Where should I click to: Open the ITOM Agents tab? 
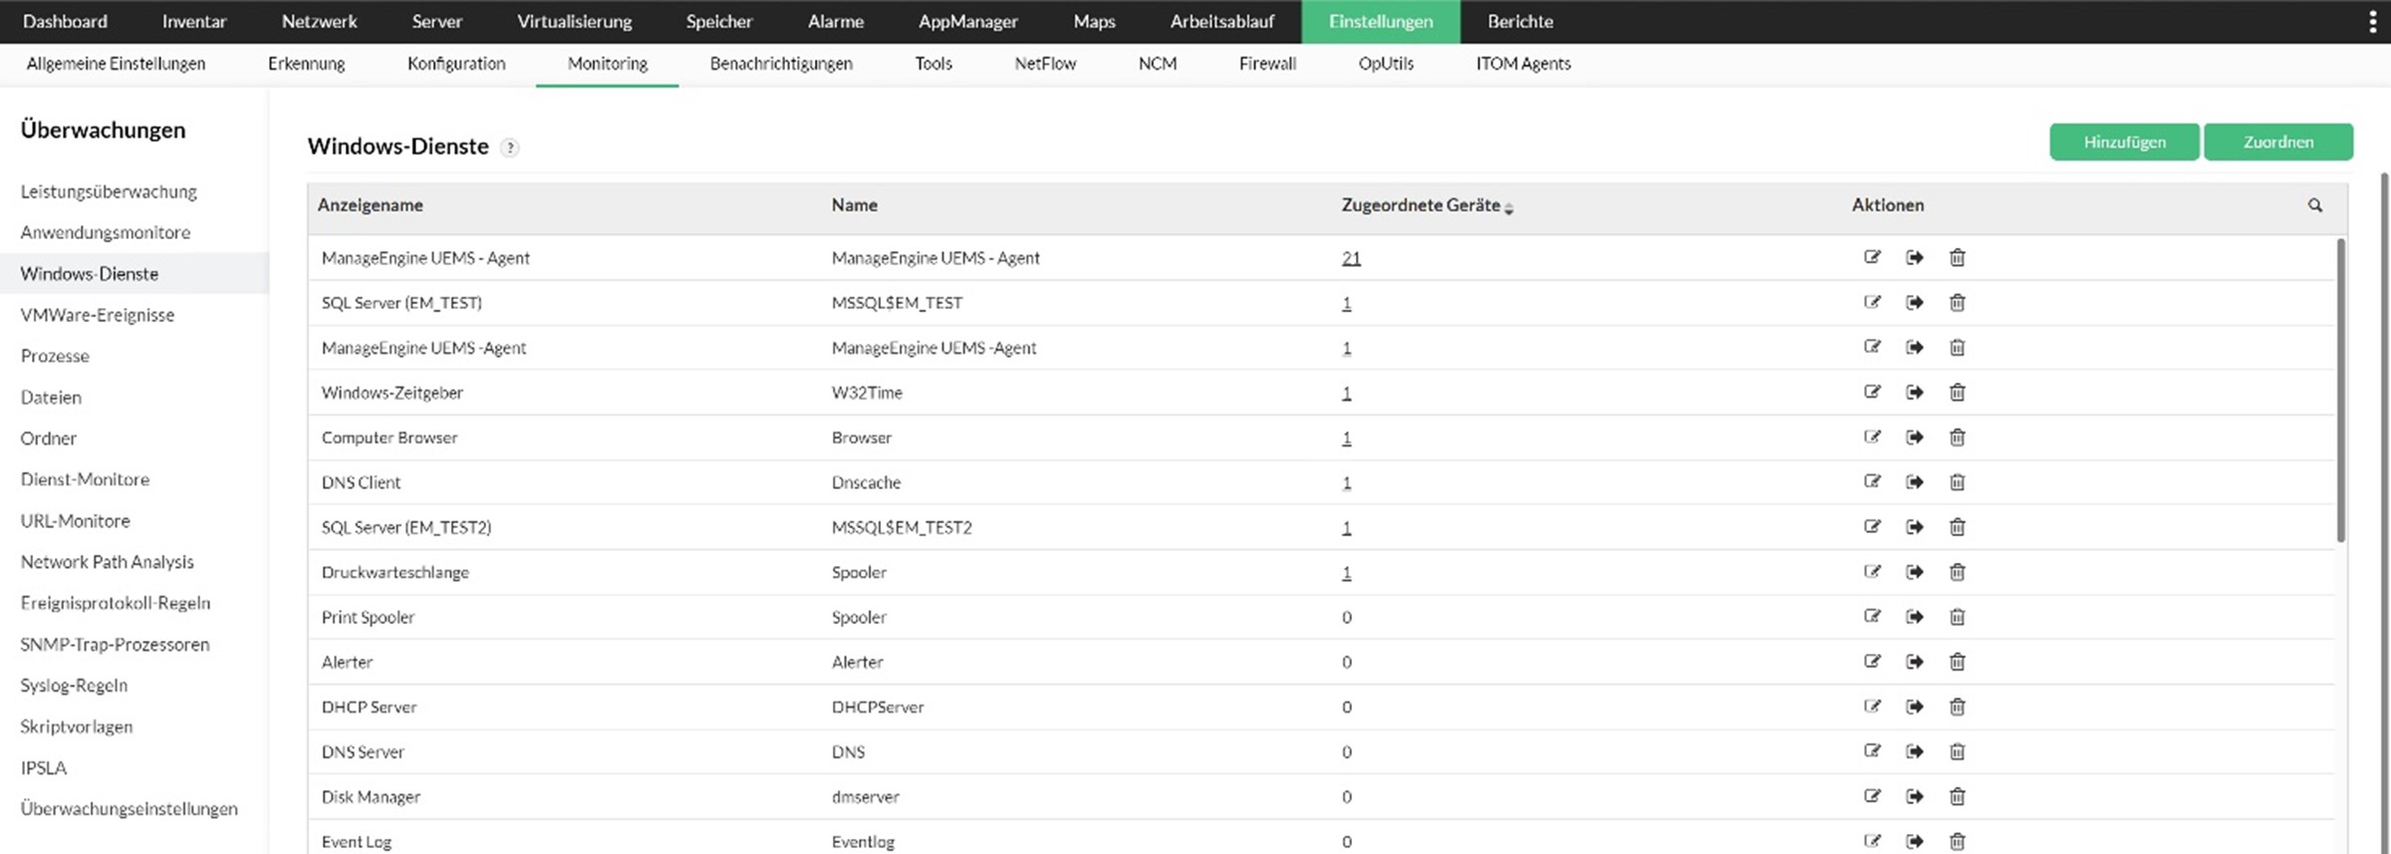click(1522, 63)
